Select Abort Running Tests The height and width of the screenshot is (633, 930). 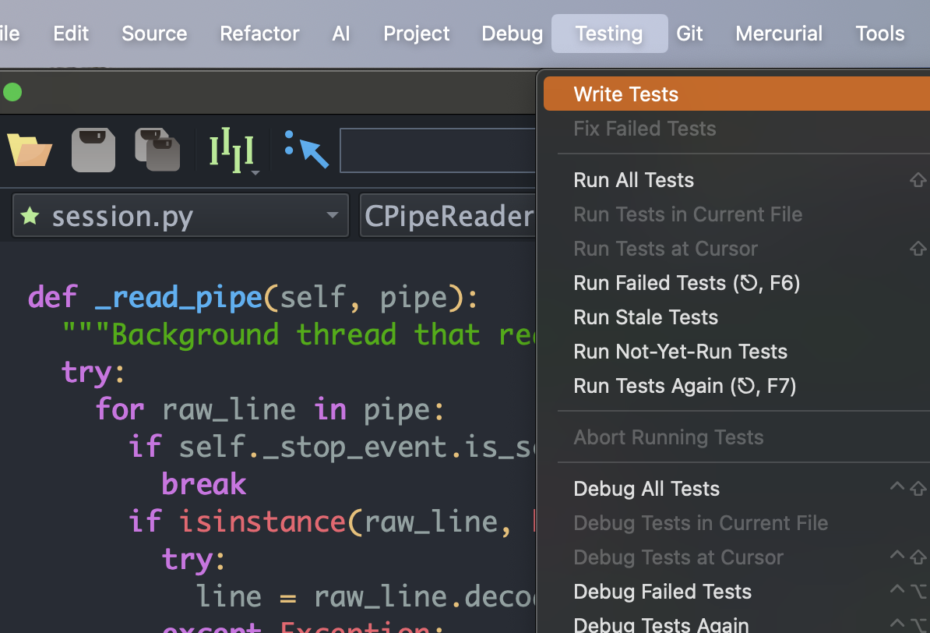[x=737, y=437]
